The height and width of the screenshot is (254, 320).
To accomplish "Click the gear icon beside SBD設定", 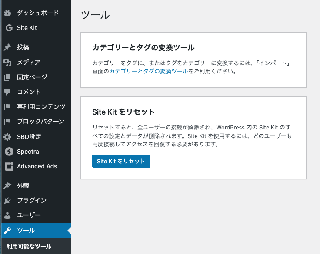I will pos(7,137).
